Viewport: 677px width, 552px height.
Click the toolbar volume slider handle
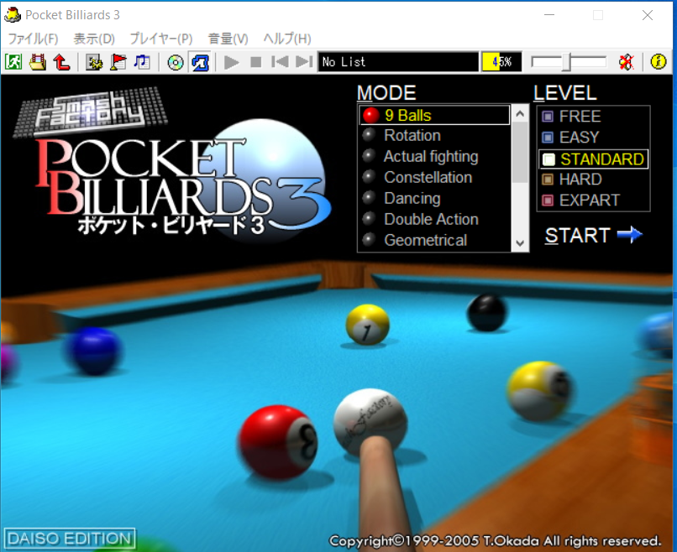pyautogui.click(x=566, y=62)
